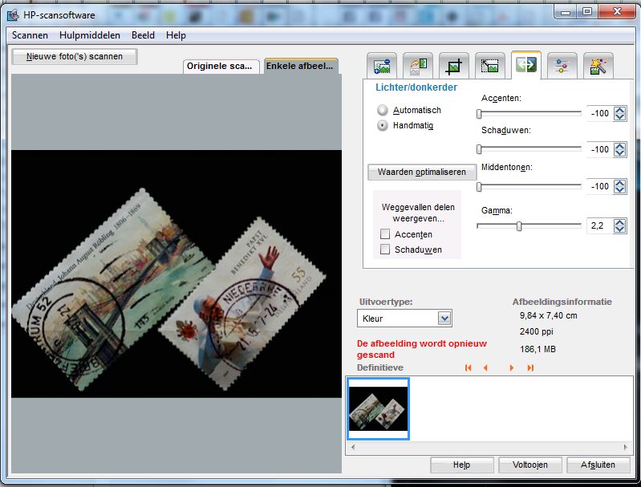Click the thumbnail strip right scroll arrow

pos(626,448)
